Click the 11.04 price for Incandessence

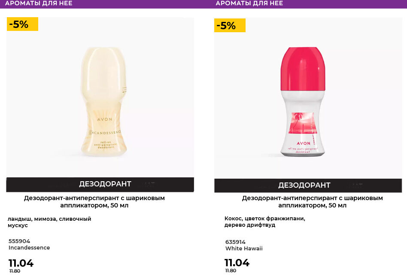[x=21, y=263]
